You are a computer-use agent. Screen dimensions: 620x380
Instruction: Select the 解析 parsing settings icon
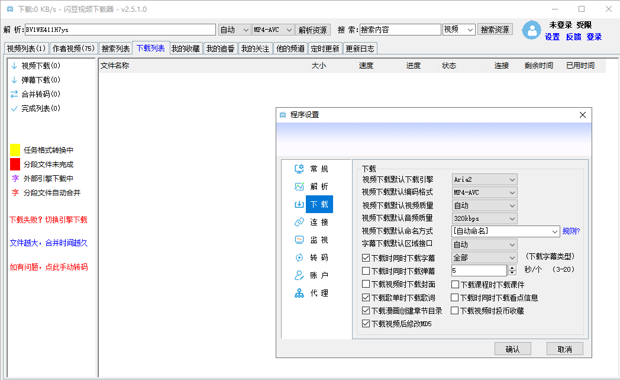(x=299, y=186)
